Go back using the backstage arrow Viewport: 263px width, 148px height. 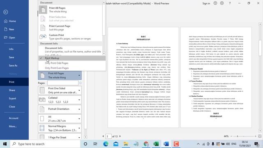[6, 12]
